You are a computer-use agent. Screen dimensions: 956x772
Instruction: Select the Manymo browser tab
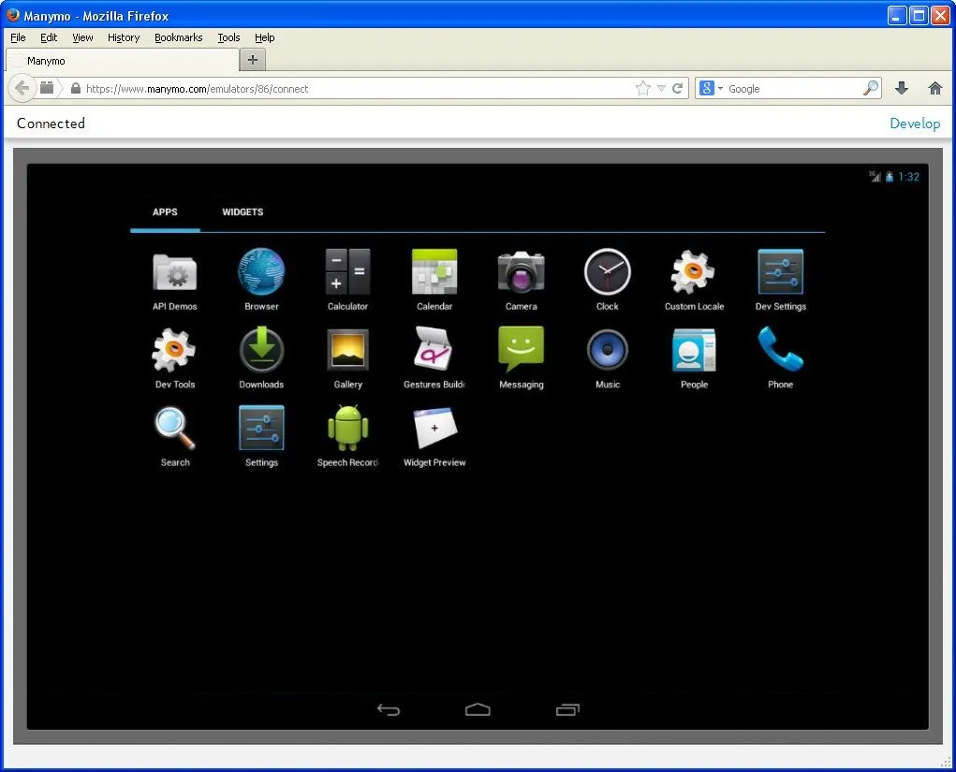tap(122, 60)
